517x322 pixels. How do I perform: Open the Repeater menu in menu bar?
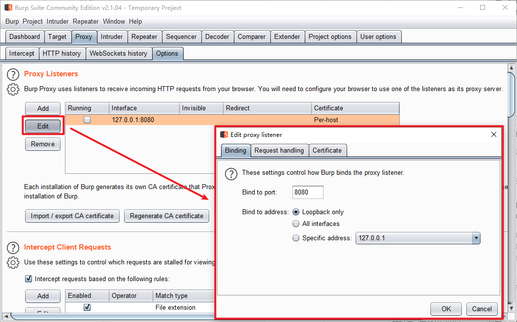86,22
